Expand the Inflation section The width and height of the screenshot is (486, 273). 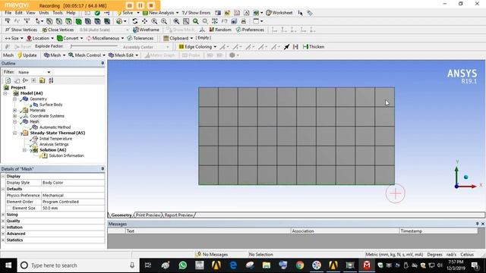click(x=3, y=227)
